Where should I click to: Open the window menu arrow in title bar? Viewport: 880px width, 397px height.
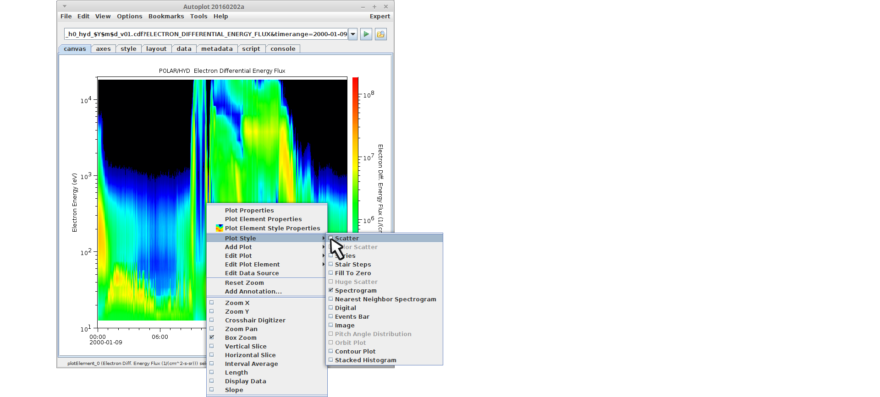point(65,6)
